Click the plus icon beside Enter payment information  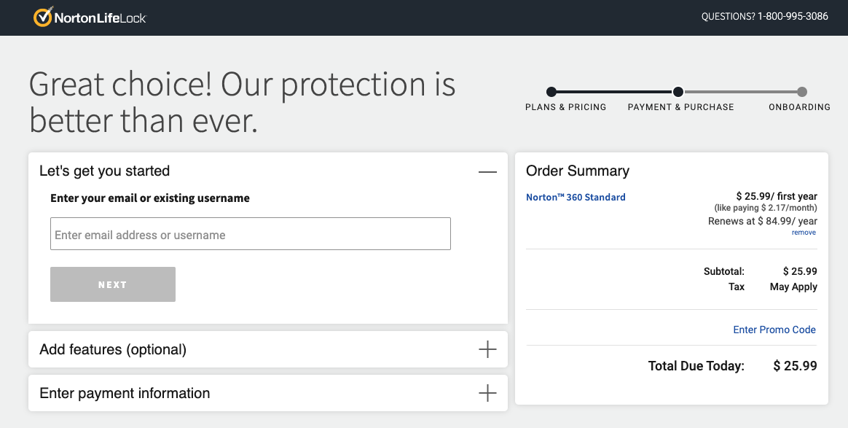487,393
